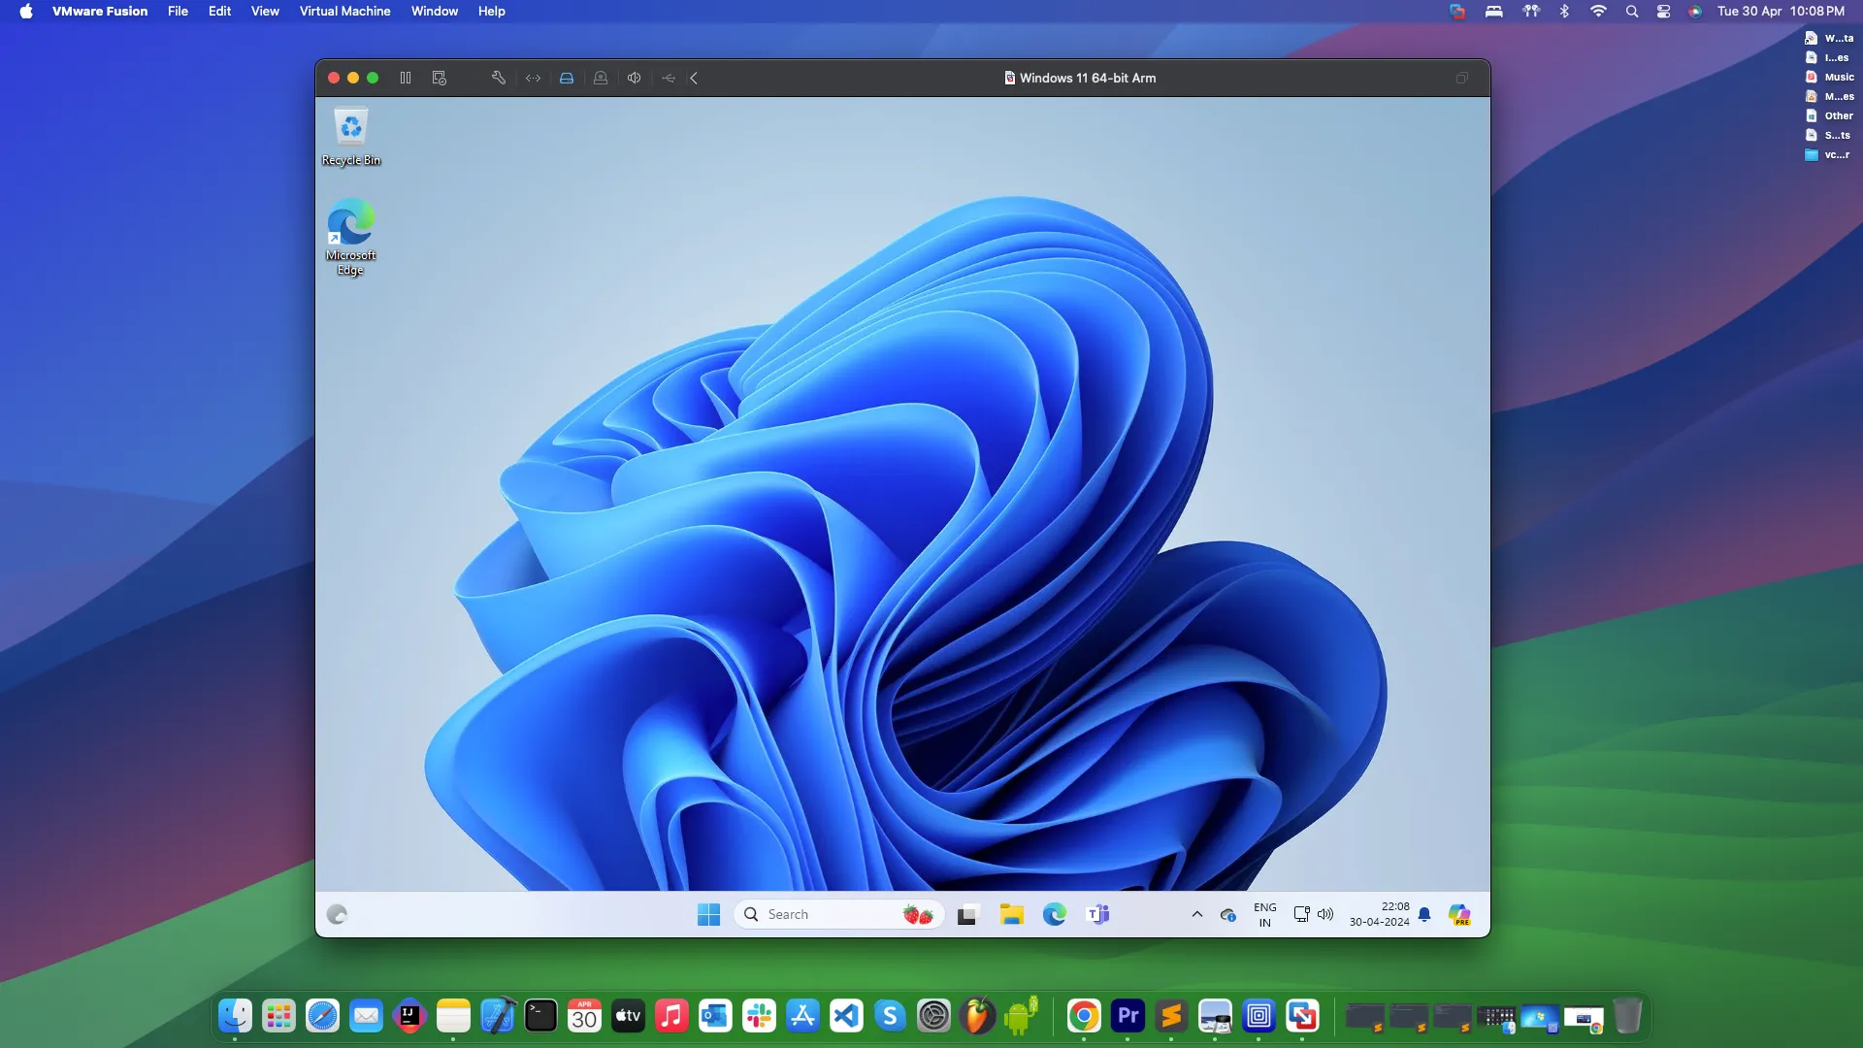Pause the virtual machine from VMware toolbar
Viewport: 1863px width, 1048px height.
(406, 78)
